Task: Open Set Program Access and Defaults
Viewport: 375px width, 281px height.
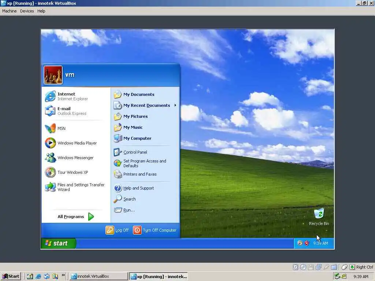Action: [140, 163]
